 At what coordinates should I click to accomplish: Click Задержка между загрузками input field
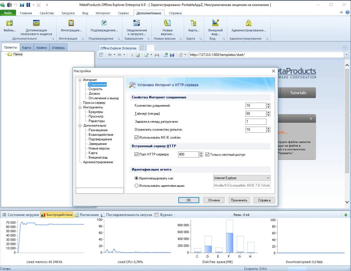coord(256,122)
